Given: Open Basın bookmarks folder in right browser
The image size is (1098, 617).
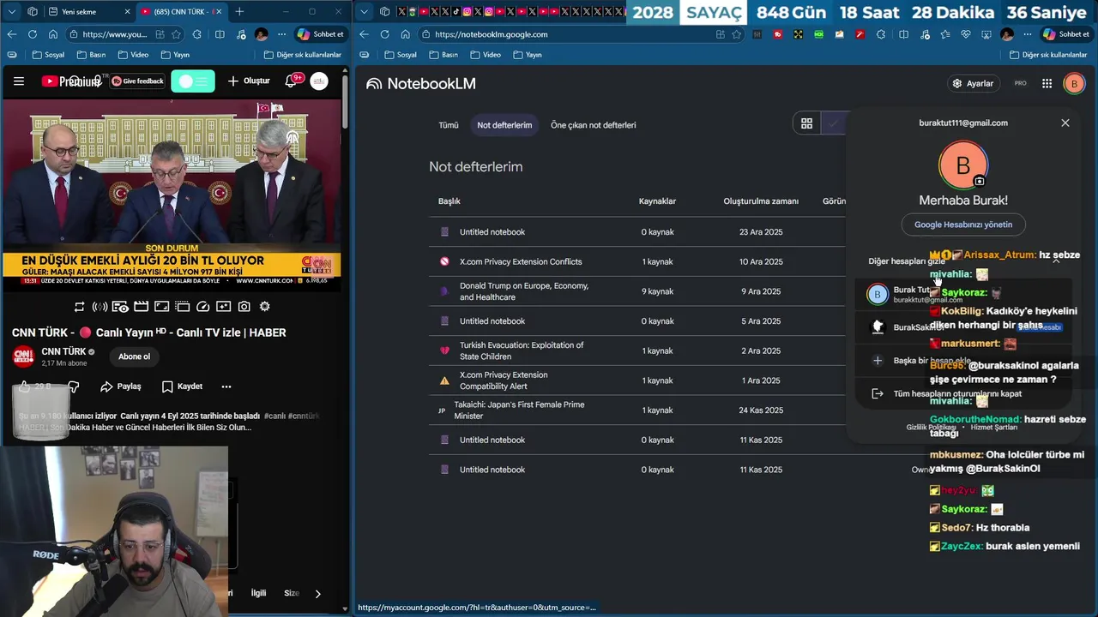Looking at the screenshot, I should coord(443,55).
